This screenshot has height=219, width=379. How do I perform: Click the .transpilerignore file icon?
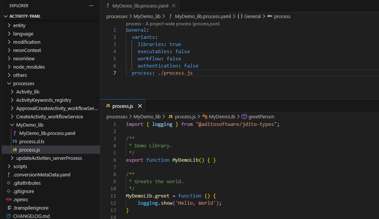[8, 208]
